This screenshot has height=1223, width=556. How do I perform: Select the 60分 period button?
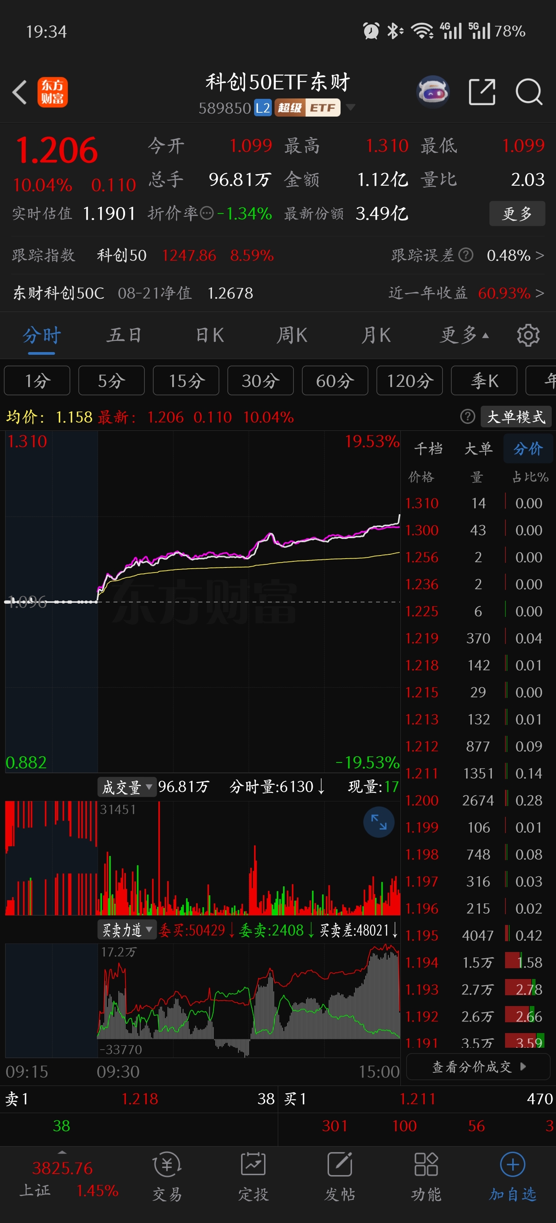click(x=335, y=381)
